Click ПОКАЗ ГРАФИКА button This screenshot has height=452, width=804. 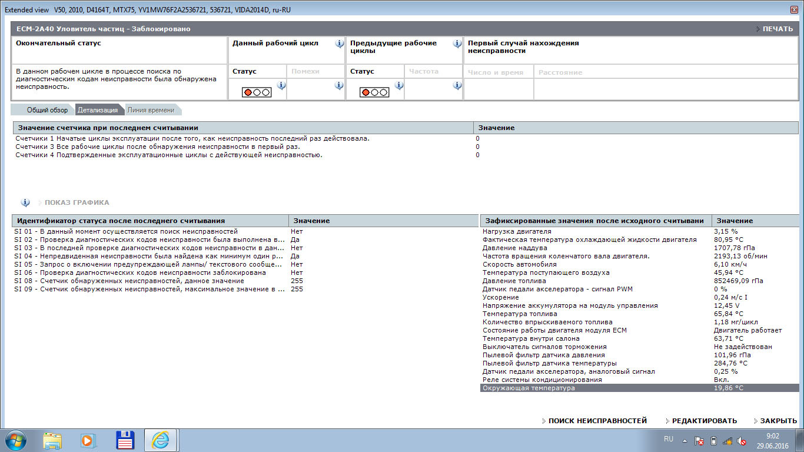click(74, 202)
